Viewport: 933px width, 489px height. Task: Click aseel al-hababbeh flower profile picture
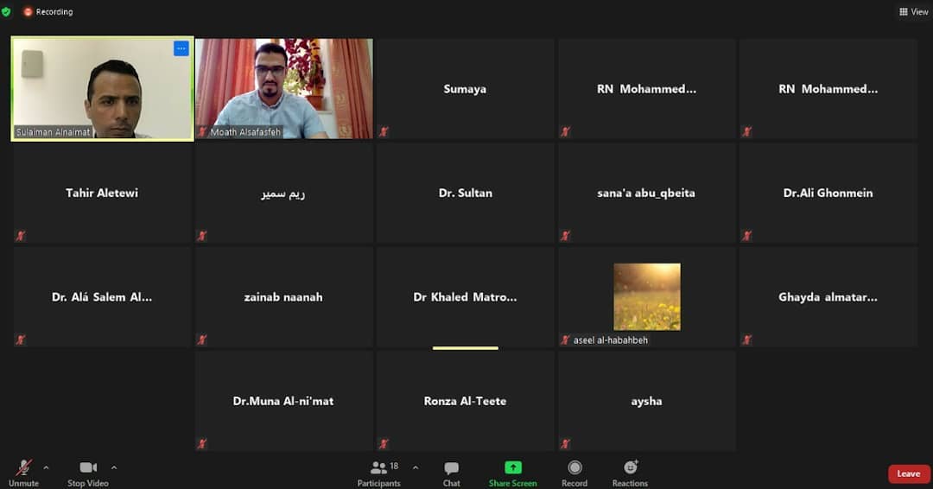pyautogui.click(x=646, y=296)
